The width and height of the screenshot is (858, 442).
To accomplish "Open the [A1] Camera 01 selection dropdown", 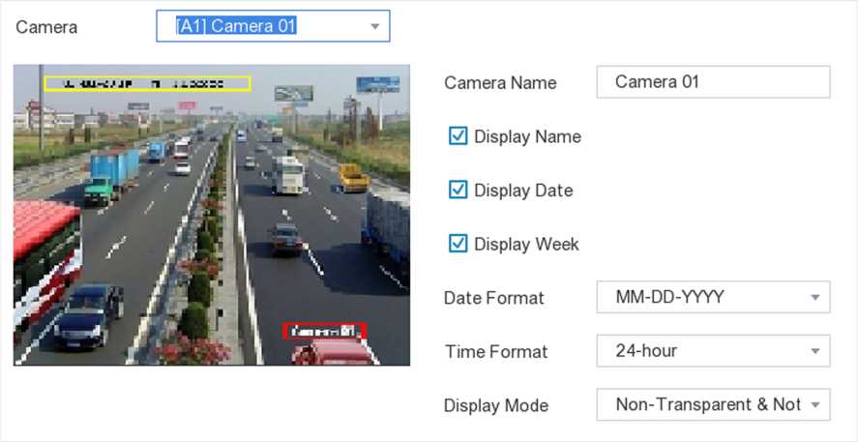I will pos(261,27).
